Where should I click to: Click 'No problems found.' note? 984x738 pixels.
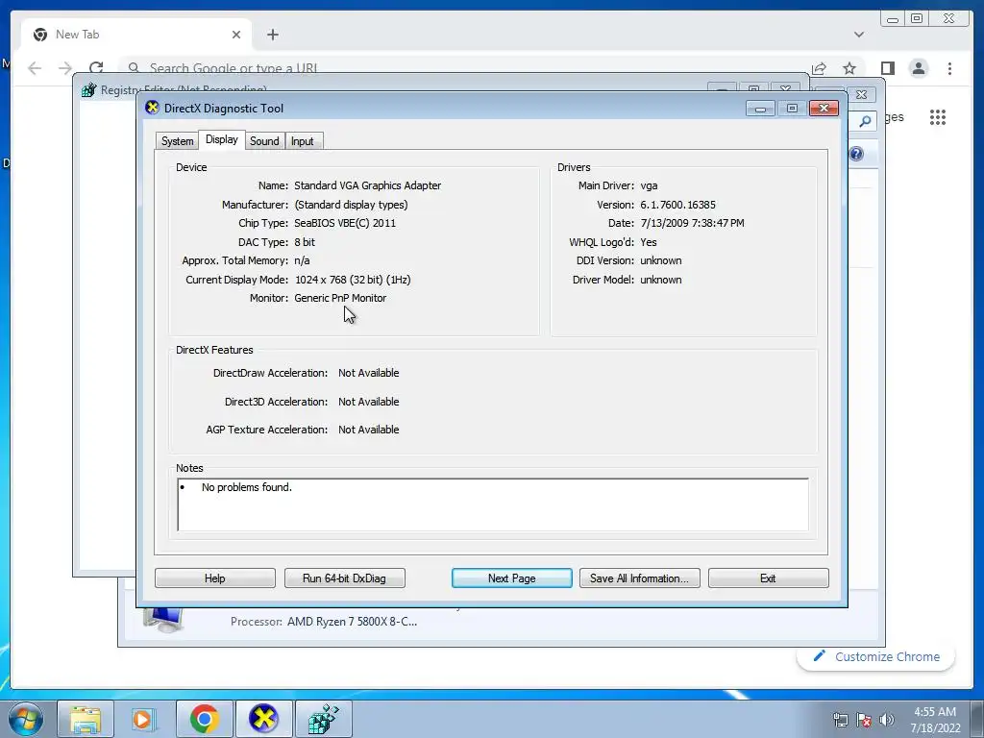click(x=247, y=487)
